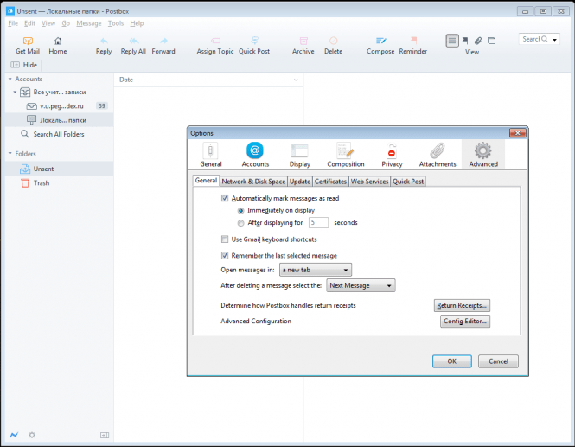Click the Assign Topic toolbar icon
The image size is (575, 447).
(x=215, y=41)
